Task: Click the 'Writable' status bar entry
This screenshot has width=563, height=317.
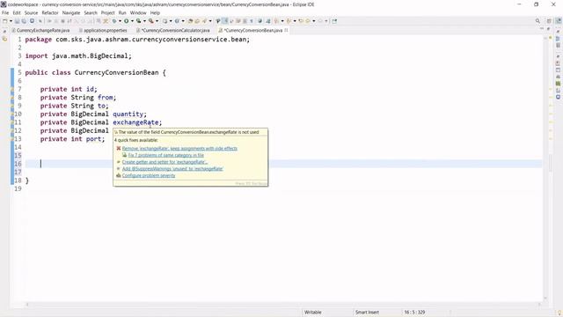Action: pyautogui.click(x=313, y=313)
